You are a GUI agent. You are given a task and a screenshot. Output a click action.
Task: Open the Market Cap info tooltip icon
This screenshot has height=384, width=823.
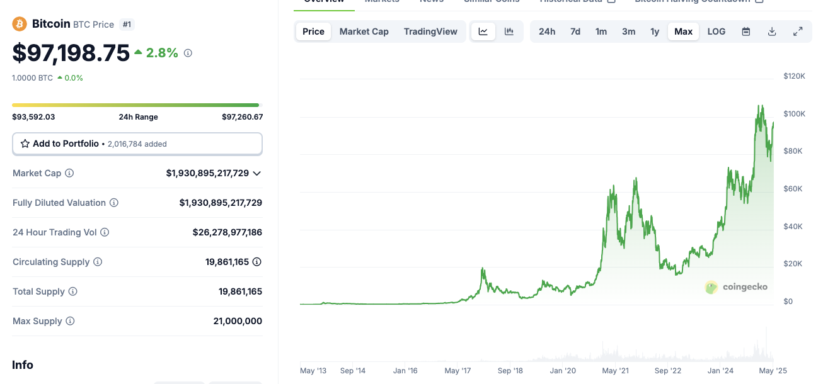[x=67, y=173]
